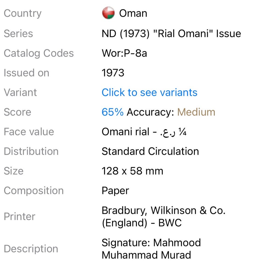The image size is (264, 268).
Task: Click the ND (1973) Rial Omani series text
Action: point(171,33)
